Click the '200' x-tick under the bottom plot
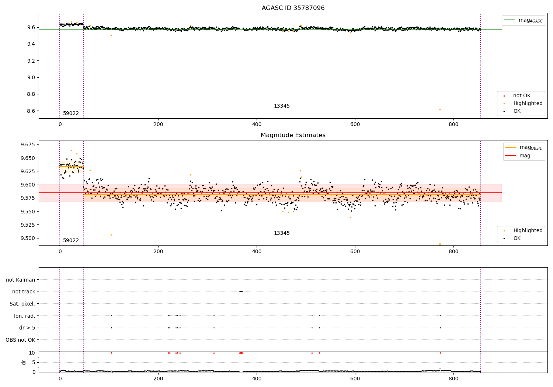Viewport: 553px width, 387px height. pos(158,379)
